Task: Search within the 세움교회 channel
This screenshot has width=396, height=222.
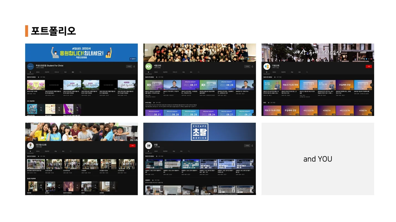Action: (199, 72)
